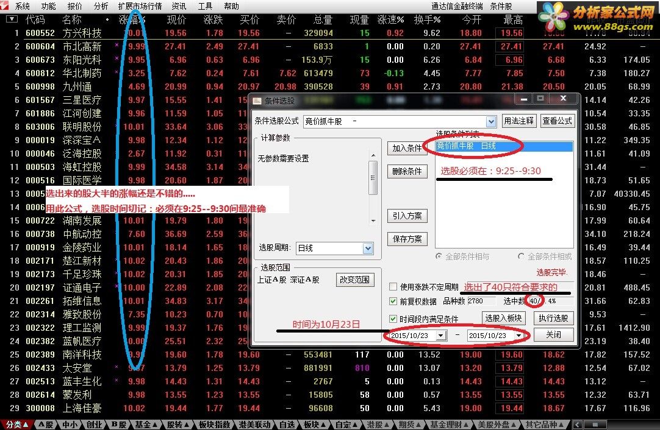
Task: Toggle 使用涨跌不定周期 checkbox
Action: [x=393, y=287]
